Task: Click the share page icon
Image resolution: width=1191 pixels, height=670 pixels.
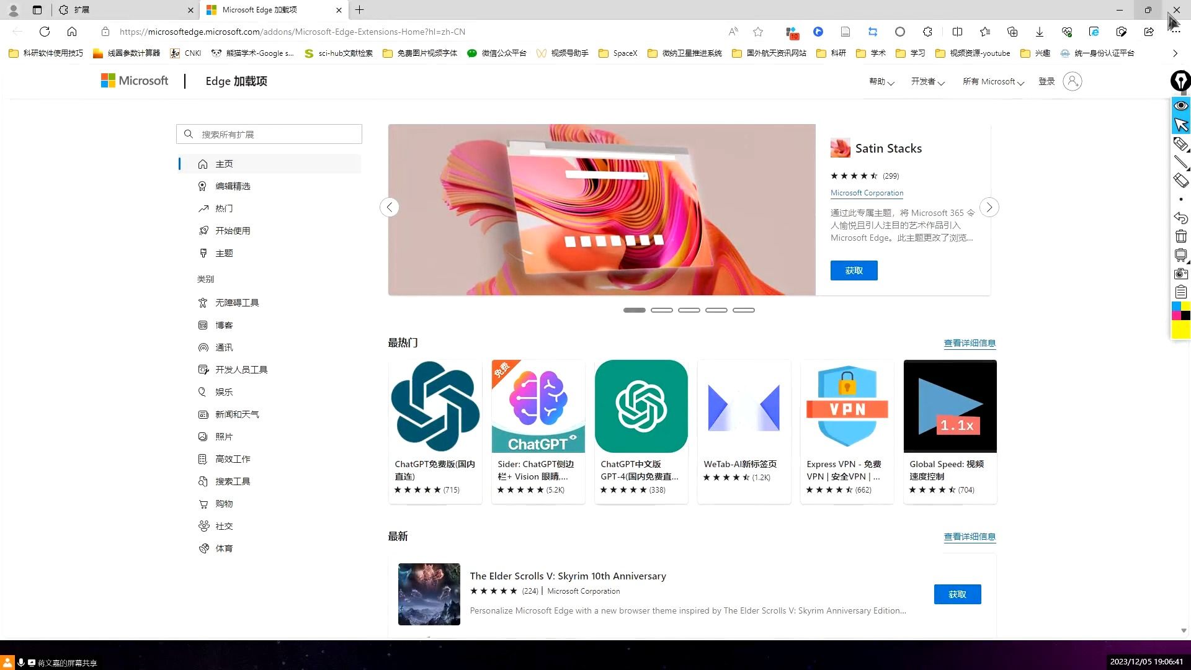Action: coord(1149,32)
